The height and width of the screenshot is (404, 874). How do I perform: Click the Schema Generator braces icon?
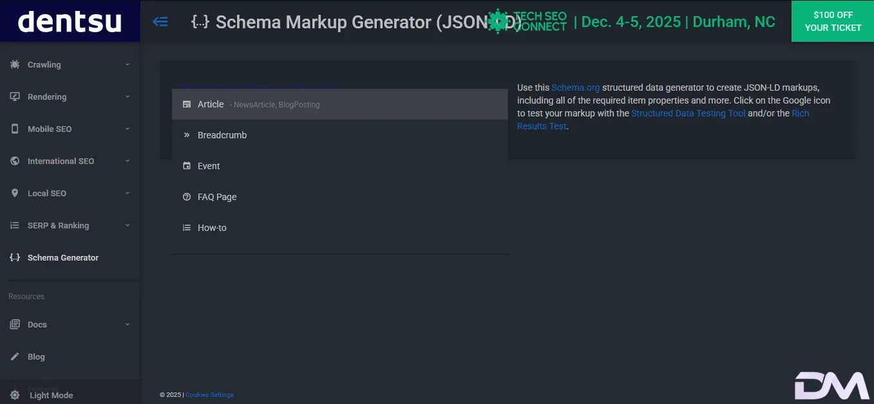(x=15, y=257)
